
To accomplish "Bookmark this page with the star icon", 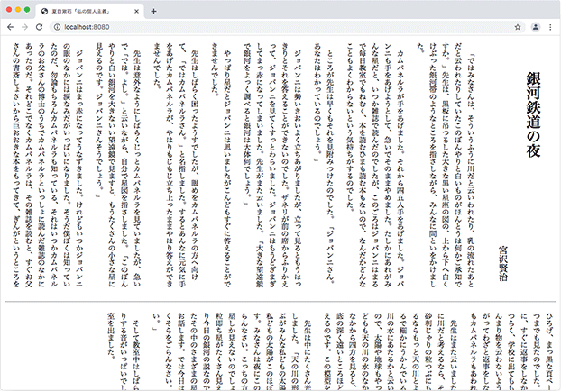I will point(518,27).
